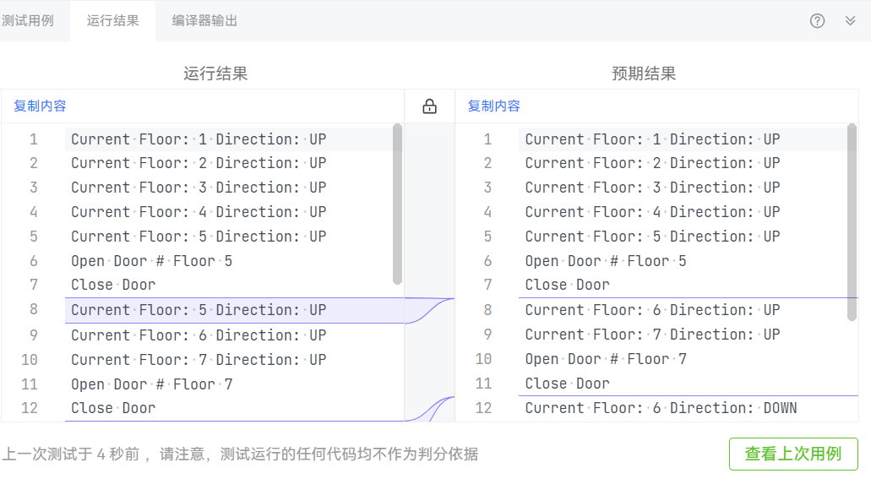Screen dimensions: 871x479
Task: Select the 运行结果 tab
Action: pyautogui.click(x=112, y=20)
